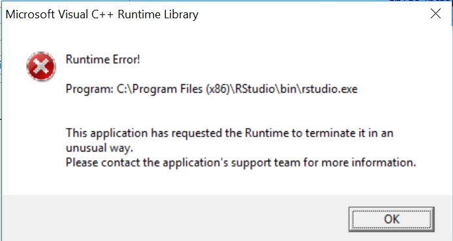Click the "Please contact the application's support team" line

point(241,163)
